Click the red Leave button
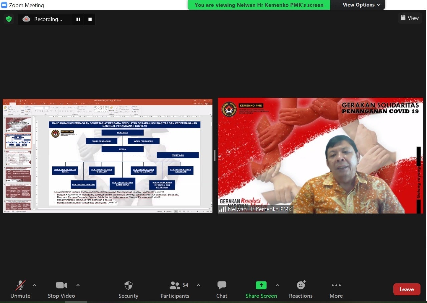This screenshot has height=303, width=427. pyautogui.click(x=407, y=289)
